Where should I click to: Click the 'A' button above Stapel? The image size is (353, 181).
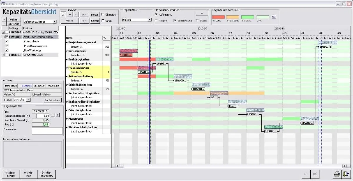[202, 13]
